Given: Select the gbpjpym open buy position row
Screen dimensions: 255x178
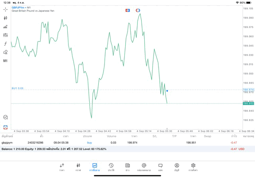Looking at the screenshot, I should [120, 143].
